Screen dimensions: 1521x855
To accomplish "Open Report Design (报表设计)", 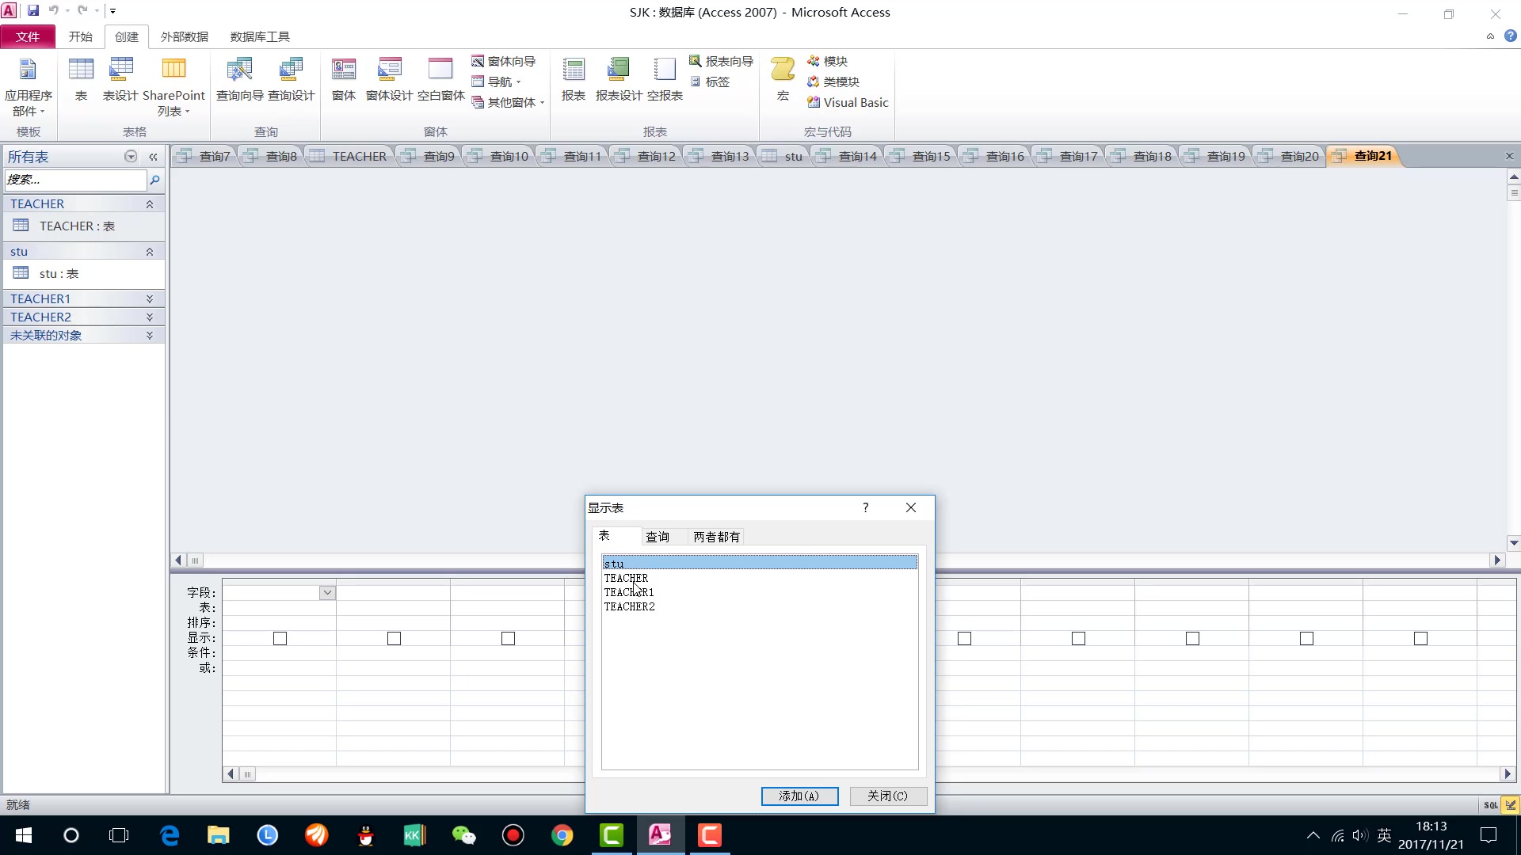I will tap(619, 79).
